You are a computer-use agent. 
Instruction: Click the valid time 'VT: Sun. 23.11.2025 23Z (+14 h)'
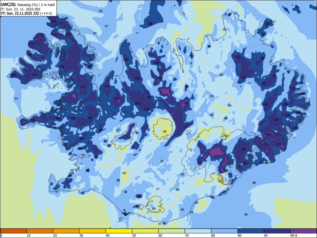[x=26, y=13]
